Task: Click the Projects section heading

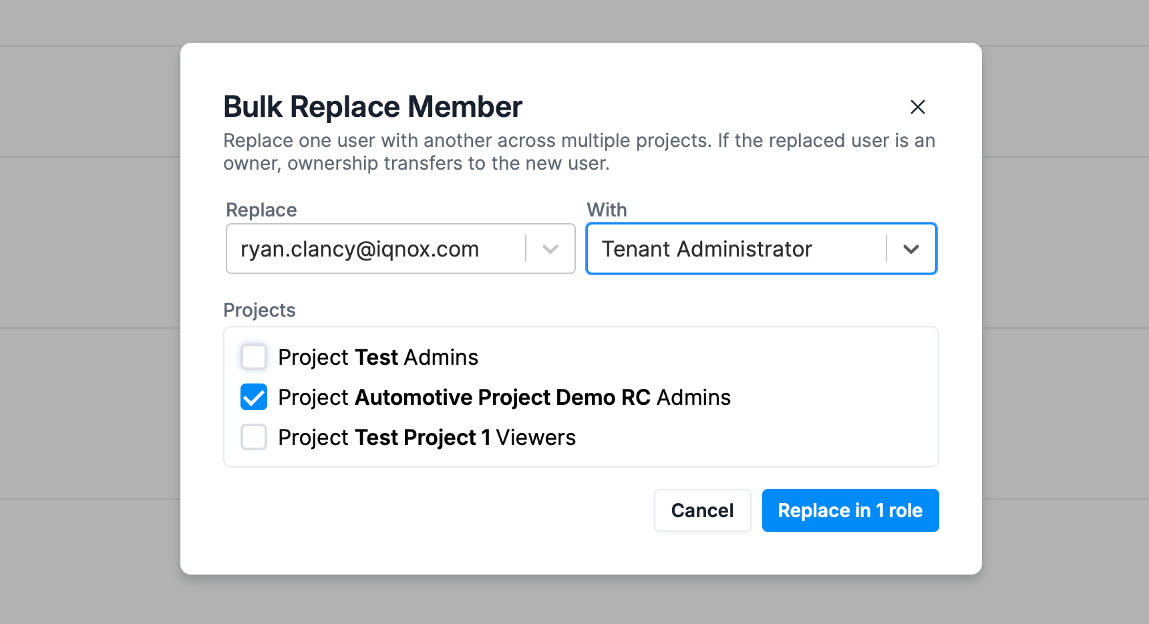Action: (259, 310)
